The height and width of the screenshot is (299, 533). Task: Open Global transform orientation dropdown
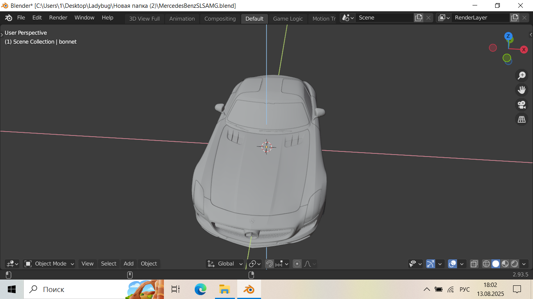(225, 264)
